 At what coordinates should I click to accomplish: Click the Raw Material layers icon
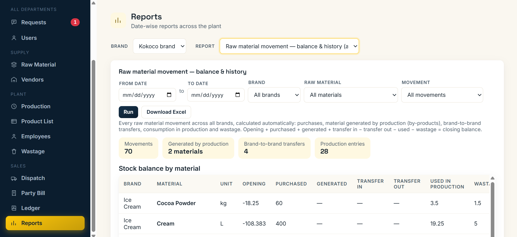click(x=14, y=65)
